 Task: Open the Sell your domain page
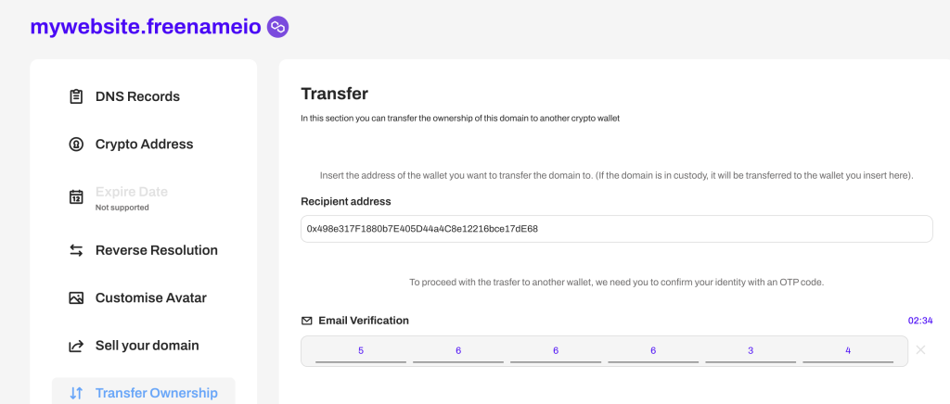(147, 346)
